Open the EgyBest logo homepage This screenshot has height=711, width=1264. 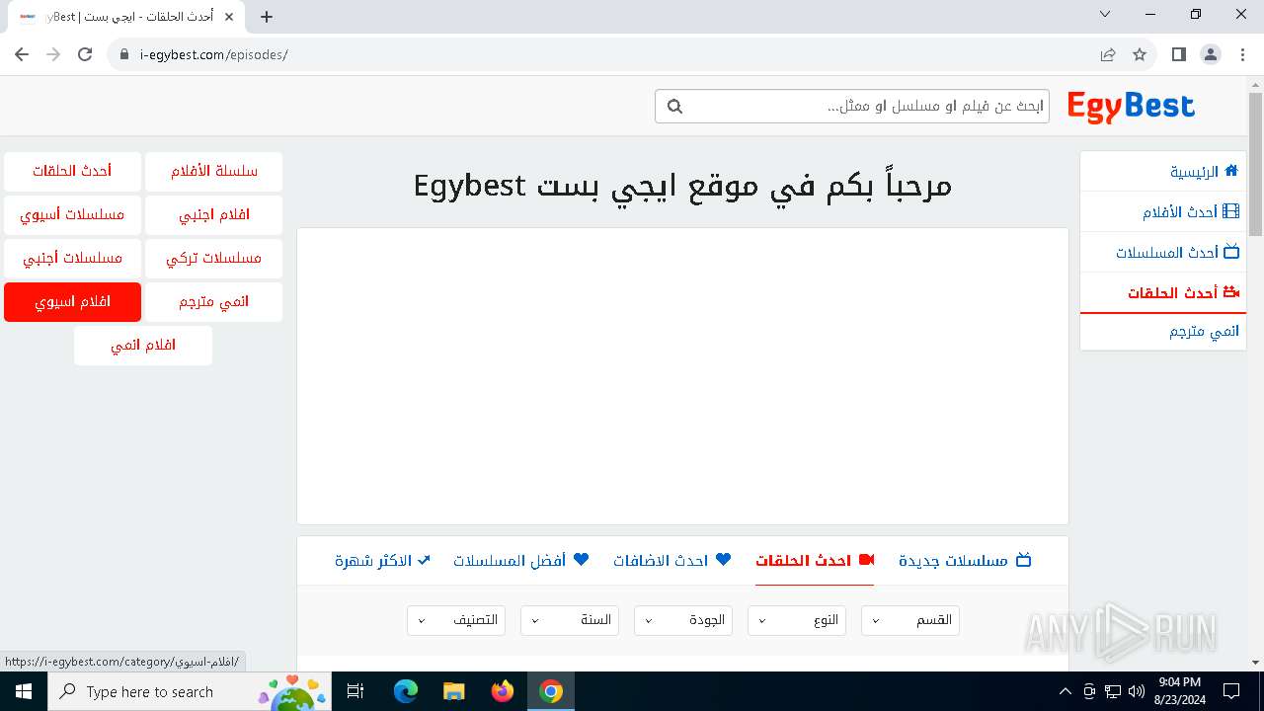pos(1131,107)
